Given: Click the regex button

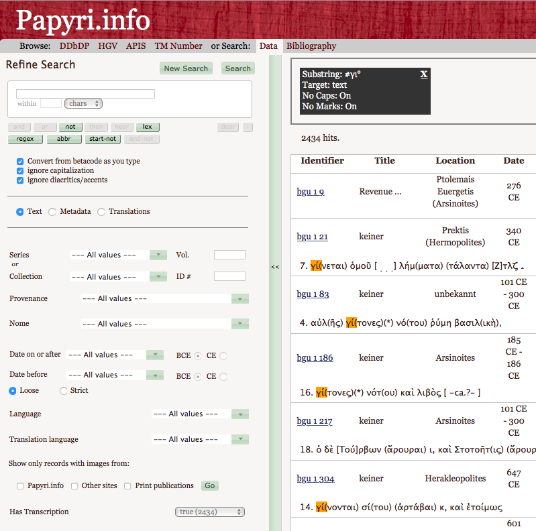Looking at the screenshot, I should tap(25, 139).
